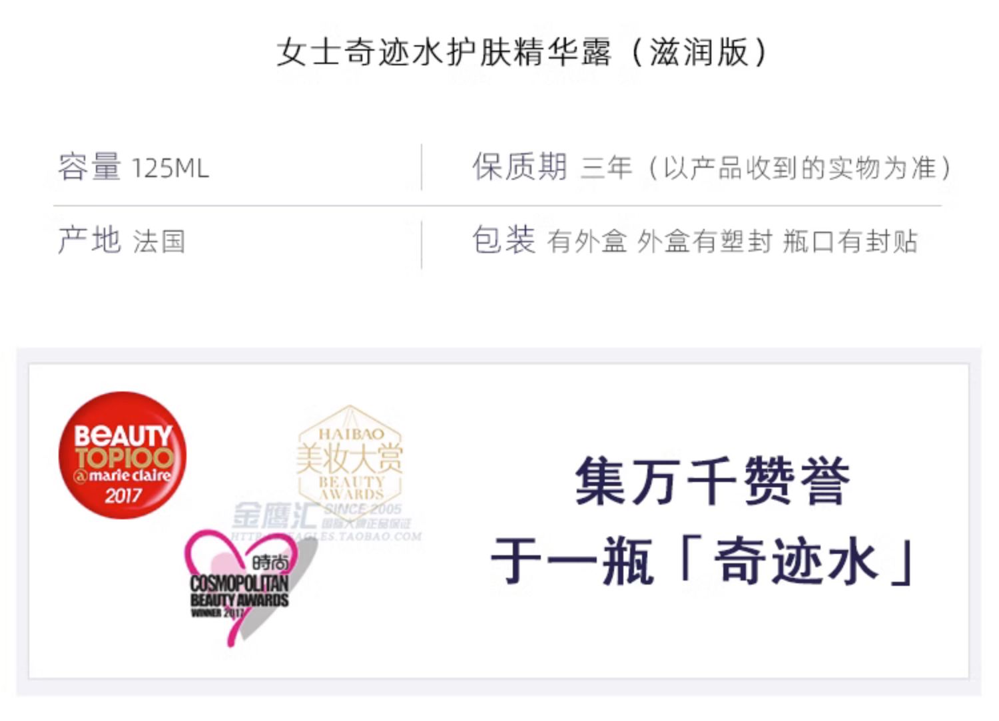Click the 产地 label

click(x=89, y=240)
